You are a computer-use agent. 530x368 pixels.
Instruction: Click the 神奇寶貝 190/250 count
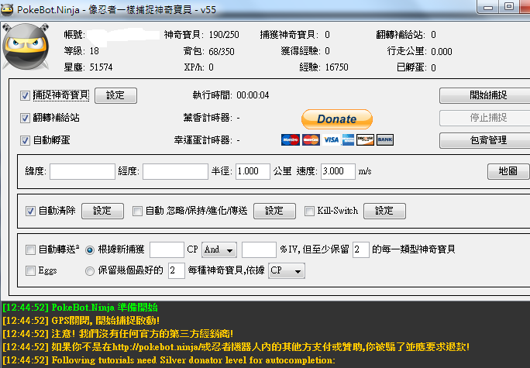(x=224, y=35)
